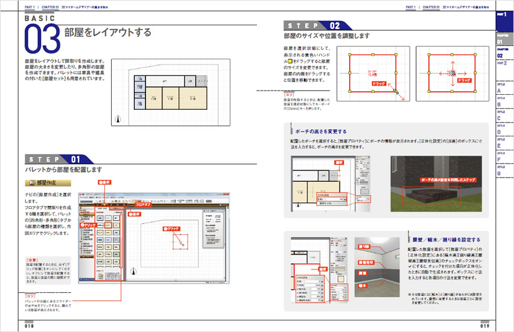Toggle the 廻り縁高 checkbox in the enlarged 立体化設定 box
The image size is (514, 332).
click(298, 293)
